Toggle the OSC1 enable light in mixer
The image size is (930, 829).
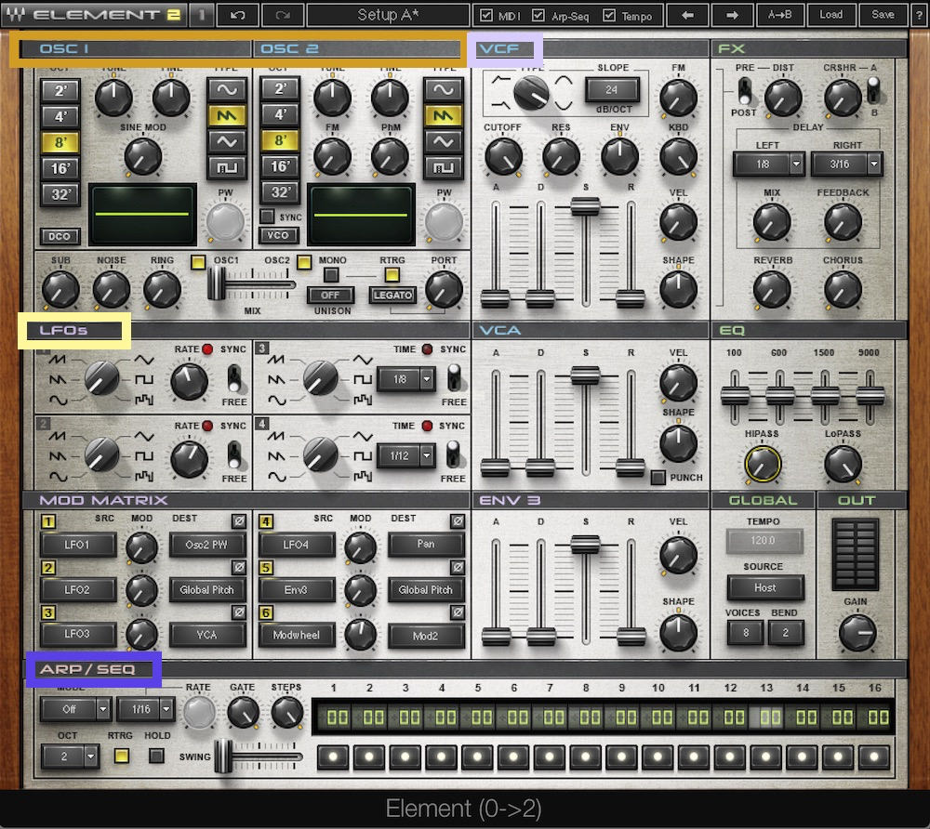pos(198,262)
